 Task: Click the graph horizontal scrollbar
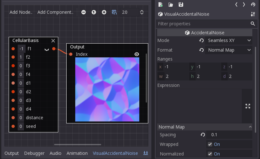pos(77,145)
